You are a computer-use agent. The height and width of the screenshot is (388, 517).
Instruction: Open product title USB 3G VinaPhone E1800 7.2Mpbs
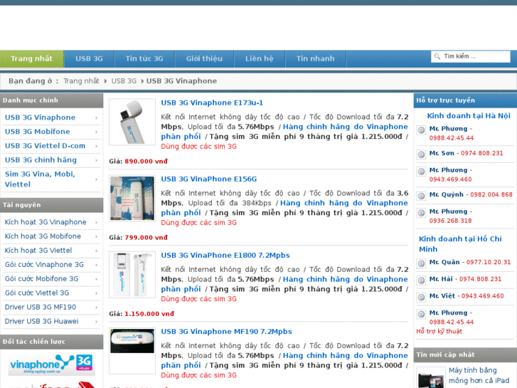click(225, 256)
